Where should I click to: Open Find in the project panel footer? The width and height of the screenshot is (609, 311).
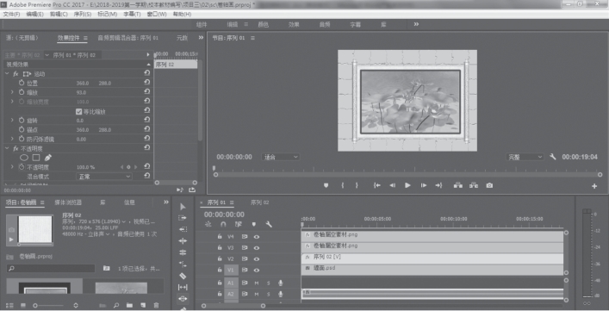pyautogui.click(x=115, y=306)
